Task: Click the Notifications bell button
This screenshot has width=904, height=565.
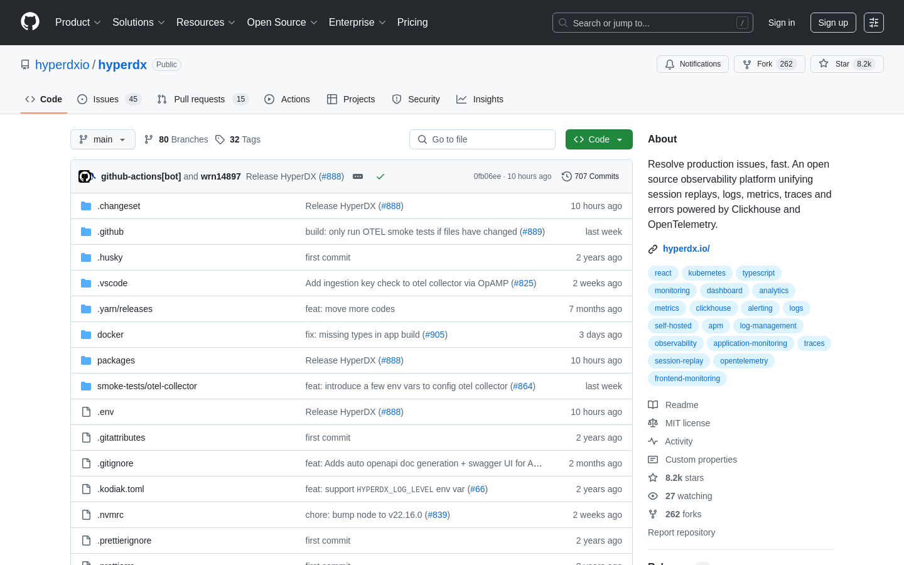Action: pyautogui.click(x=692, y=64)
